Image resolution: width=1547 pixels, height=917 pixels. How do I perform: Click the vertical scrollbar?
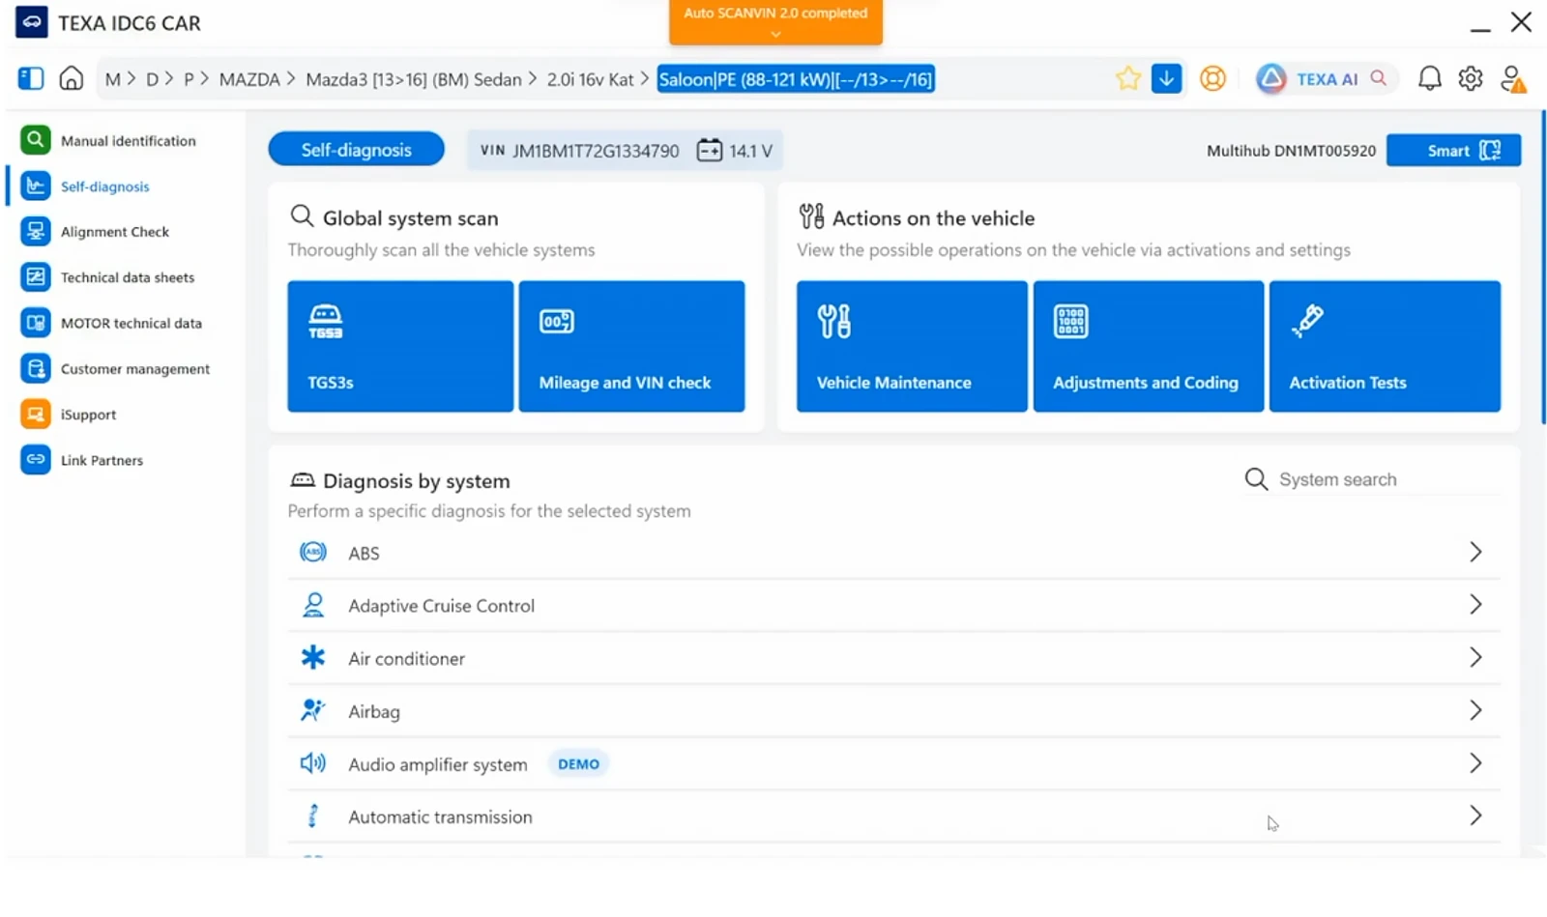click(x=1543, y=268)
